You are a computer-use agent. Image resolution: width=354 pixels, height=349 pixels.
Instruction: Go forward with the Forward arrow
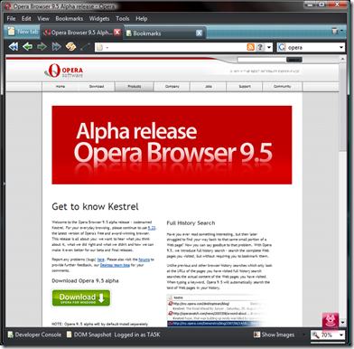(42, 47)
